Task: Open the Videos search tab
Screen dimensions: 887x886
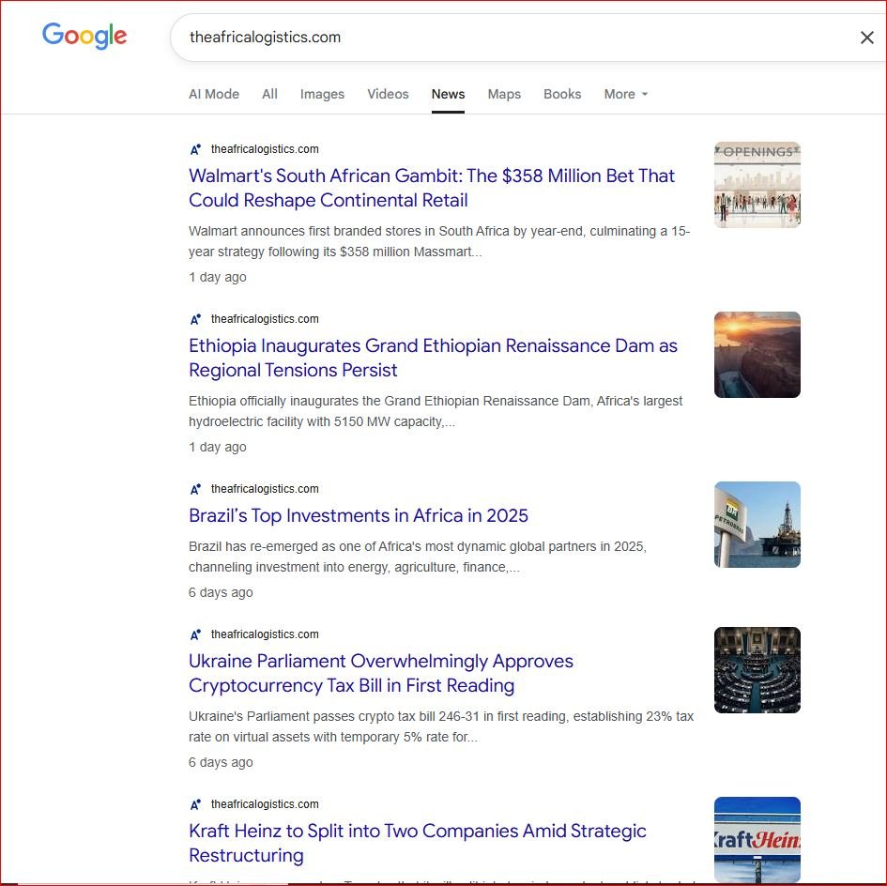Action: (388, 94)
